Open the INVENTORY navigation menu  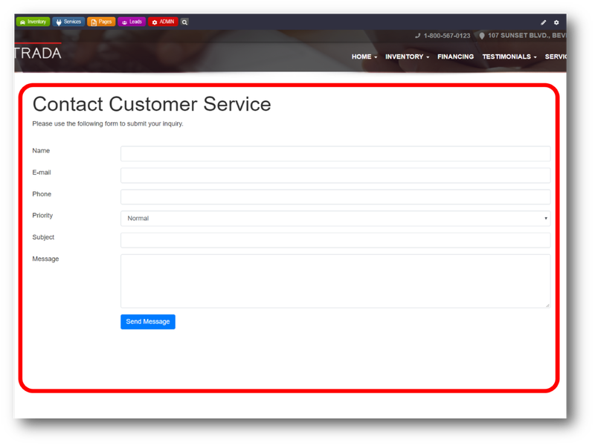coord(407,56)
